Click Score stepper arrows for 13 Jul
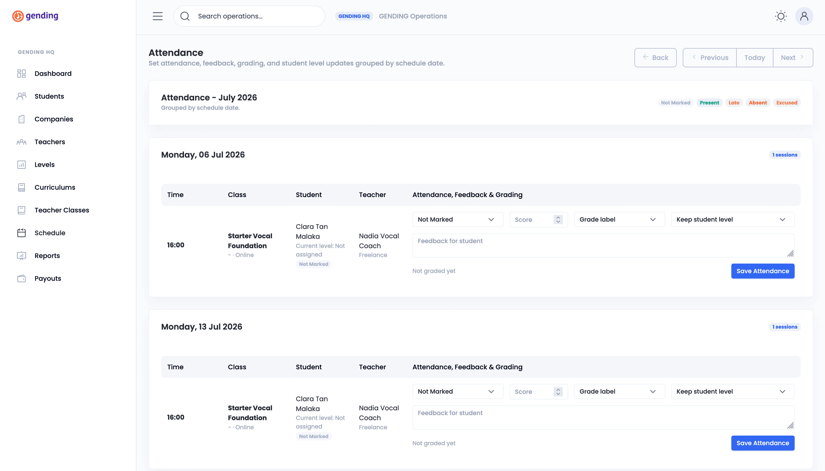The image size is (825, 471). 558,391
